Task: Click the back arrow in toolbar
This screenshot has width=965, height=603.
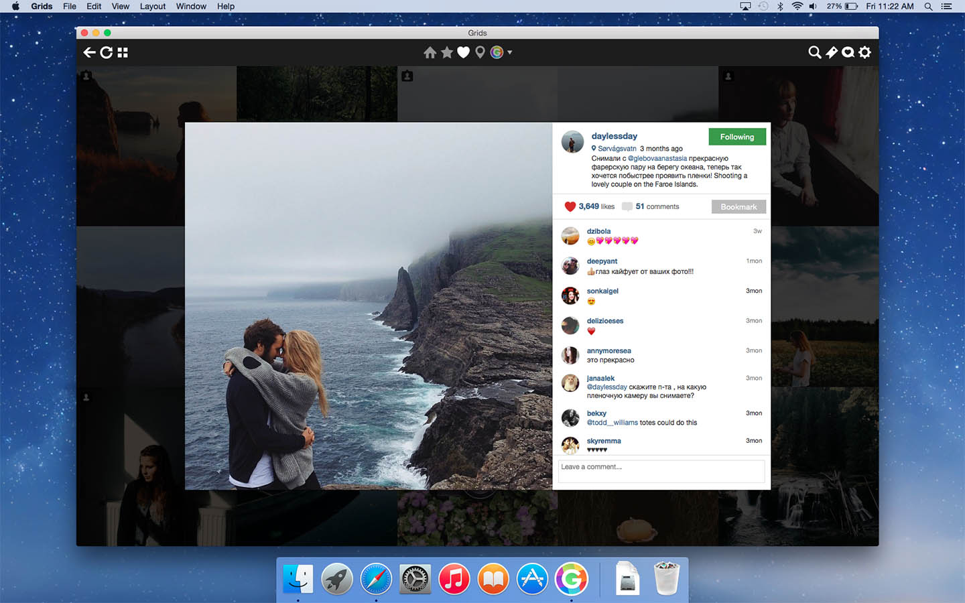Action: 89,52
